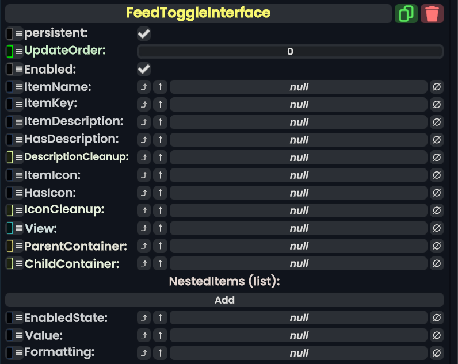Image resolution: width=458 pixels, height=364 pixels.
Task: Open the hamburger menu beside EnabledState
Action: click(19, 317)
